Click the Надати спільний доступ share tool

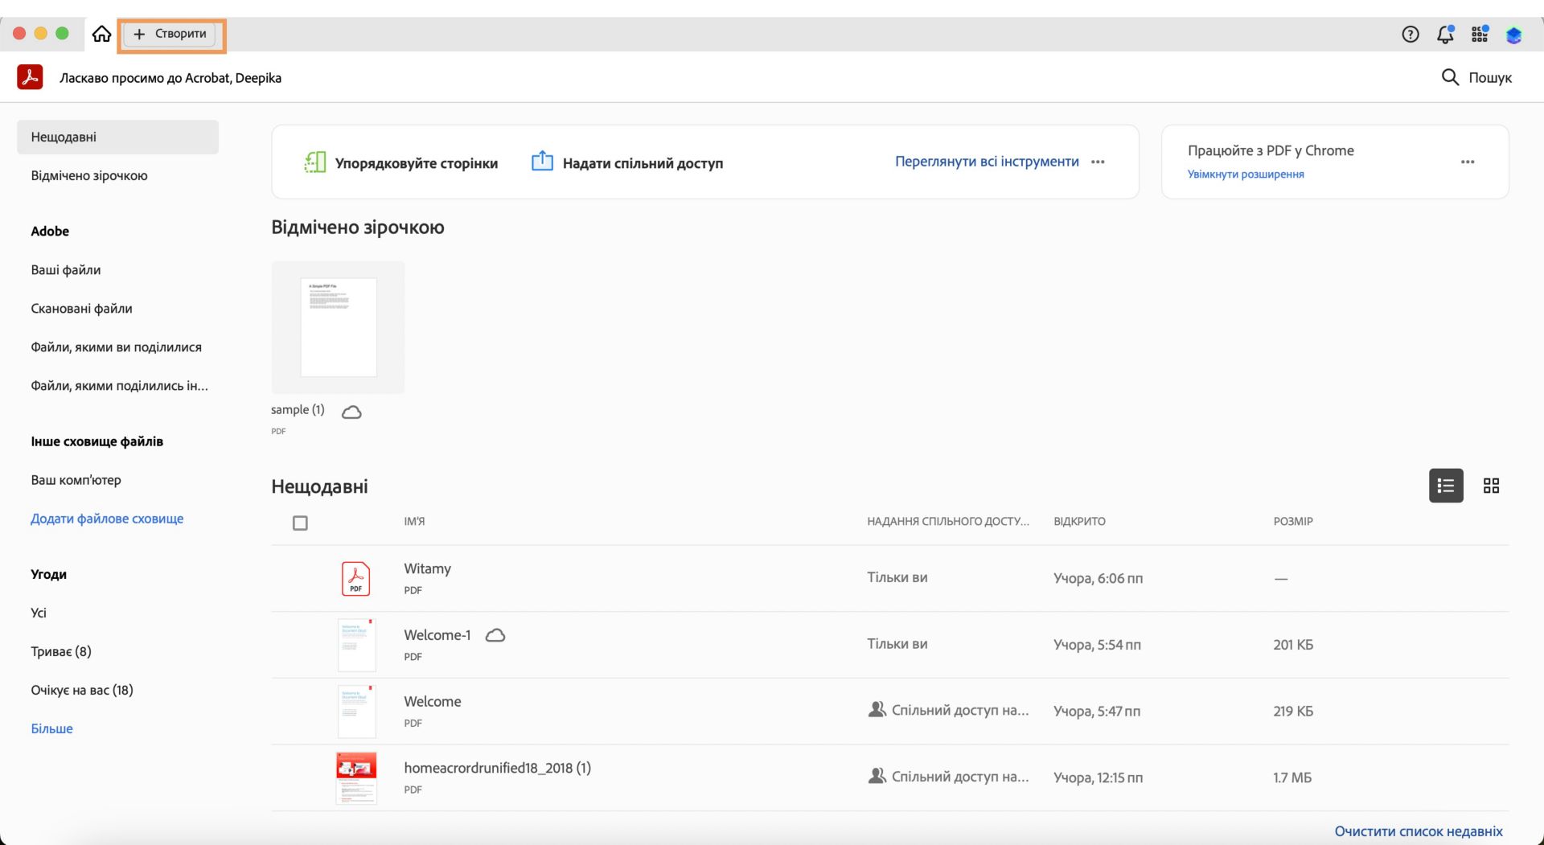[x=627, y=162]
